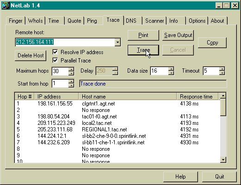Image resolution: width=241 pixels, height=185 pixels.
Task: Increase Maximum hops with up arrow
Action: (71, 69)
